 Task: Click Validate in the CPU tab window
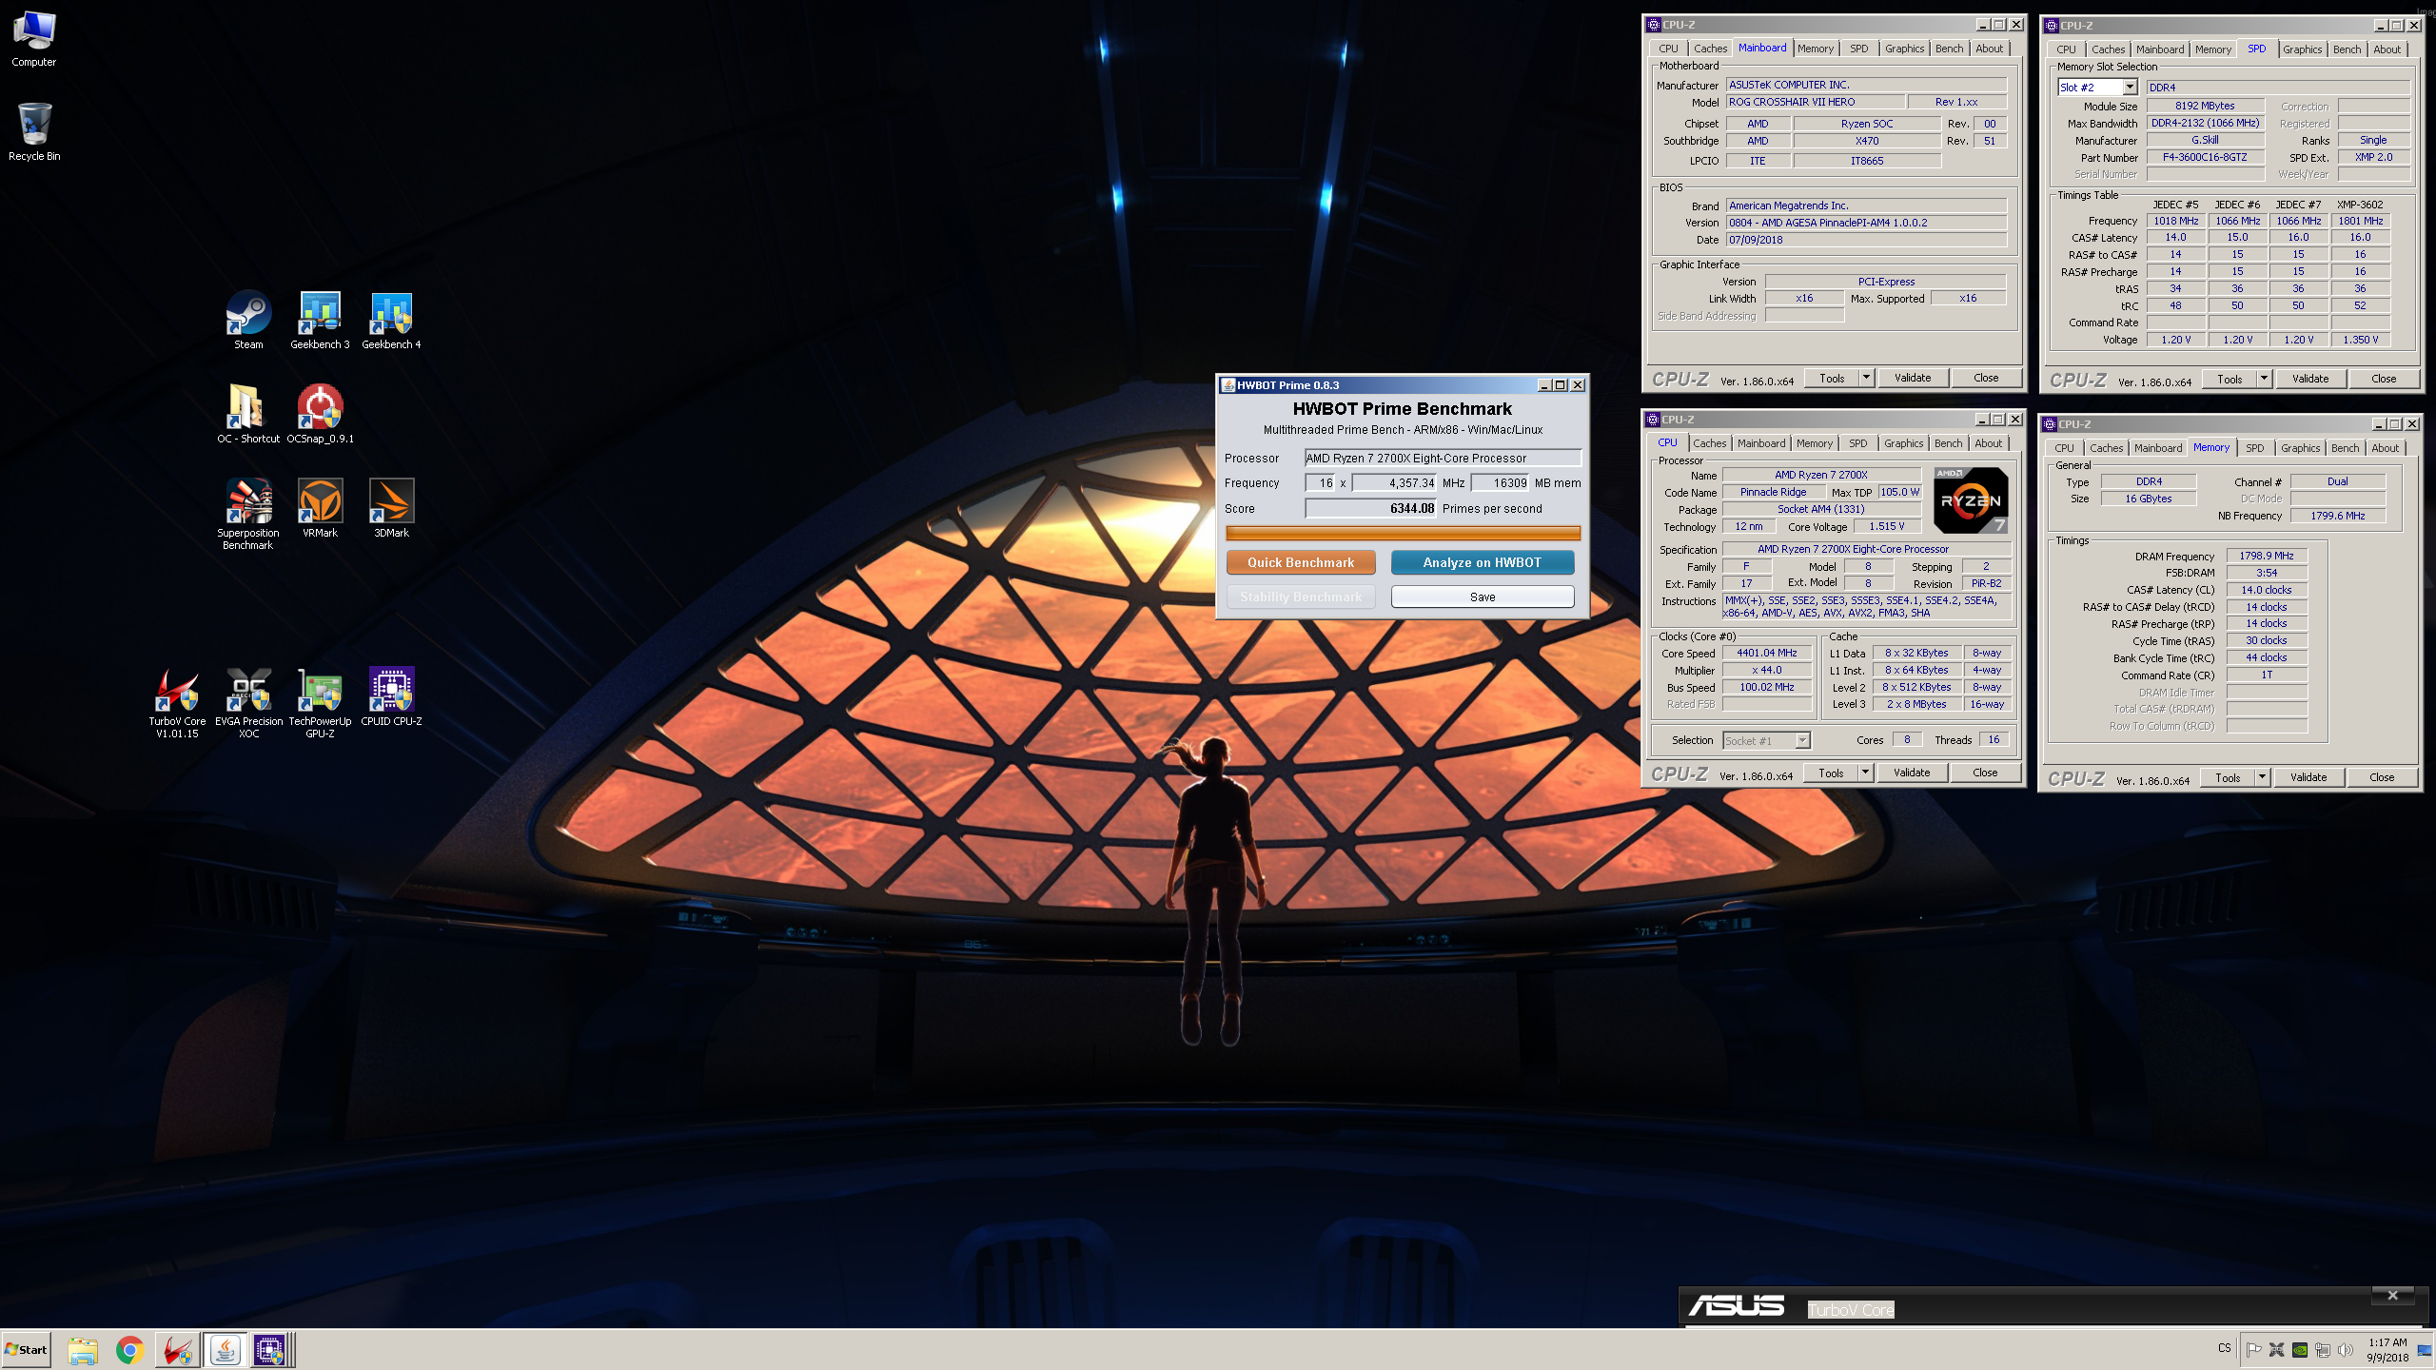point(1911,773)
